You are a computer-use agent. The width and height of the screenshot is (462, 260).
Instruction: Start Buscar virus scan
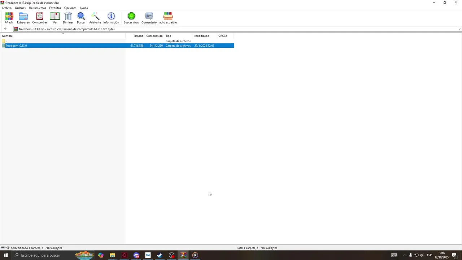tap(131, 18)
